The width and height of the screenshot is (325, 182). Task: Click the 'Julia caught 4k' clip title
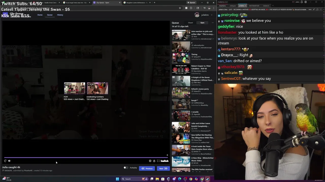tap(11, 167)
